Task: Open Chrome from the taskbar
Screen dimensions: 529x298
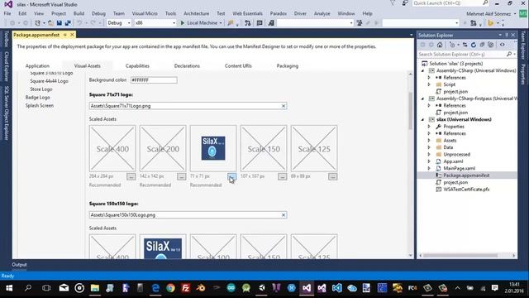Action: tap(171, 288)
